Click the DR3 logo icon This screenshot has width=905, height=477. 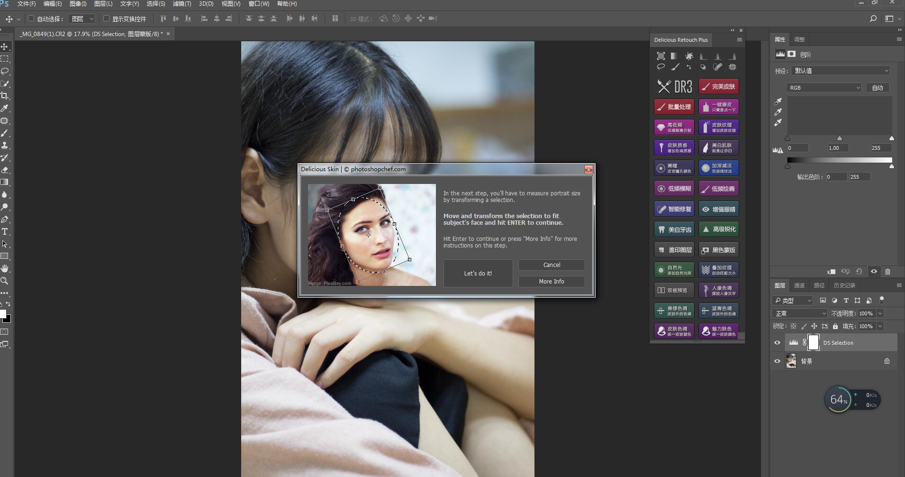(x=674, y=86)
